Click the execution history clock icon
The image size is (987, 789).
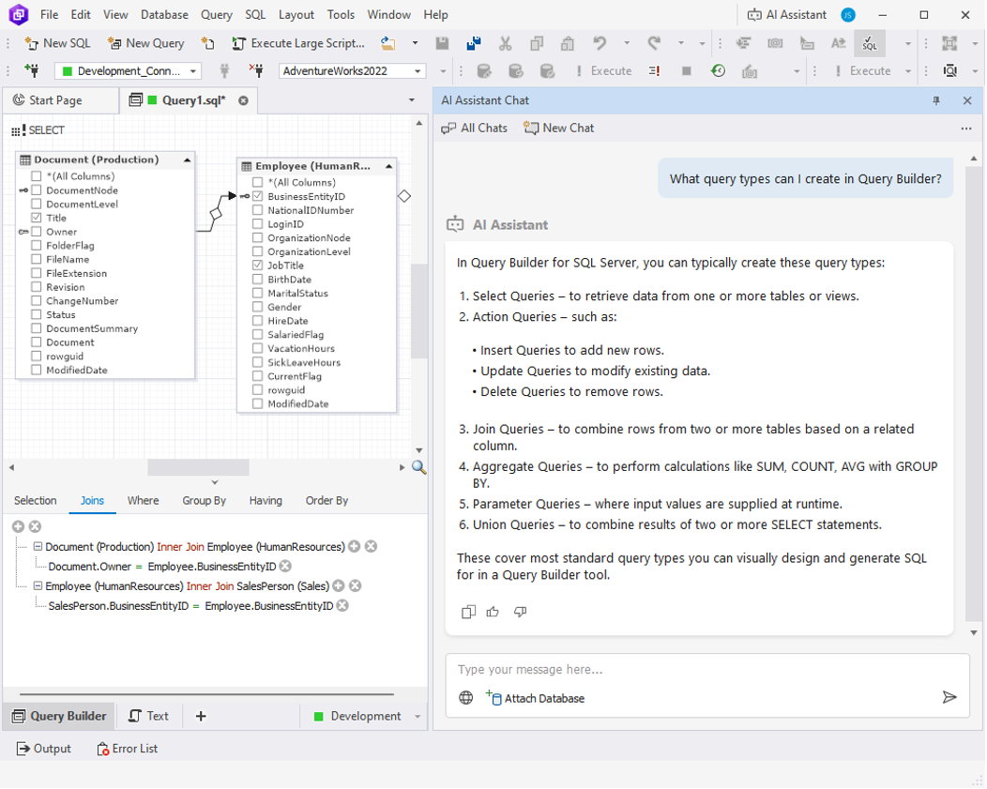[x=719, y=71]
